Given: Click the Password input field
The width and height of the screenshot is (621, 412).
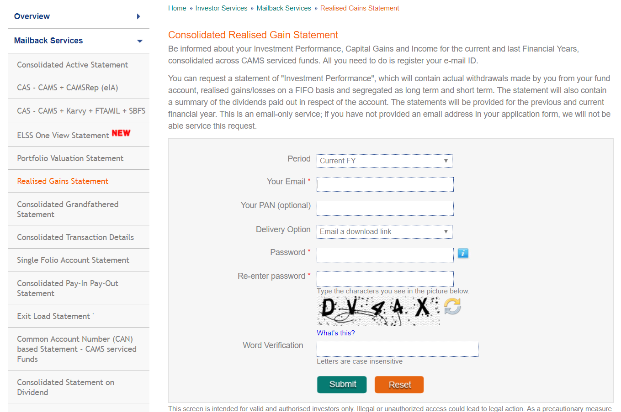Looking at the screenshot, I should [x=385, y=255].
